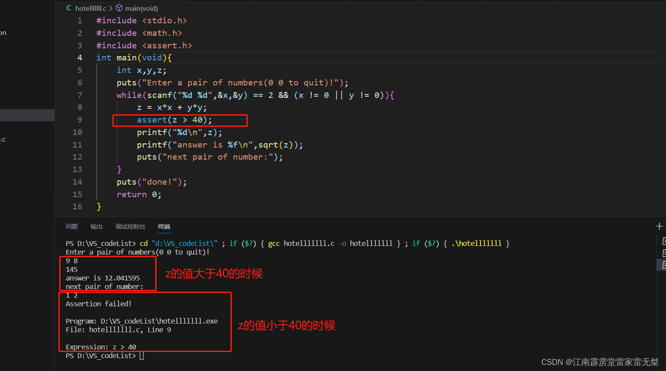Switch to the 问题 panel tab
Viewport: 666px width, 371px height.
pos(71,226)
